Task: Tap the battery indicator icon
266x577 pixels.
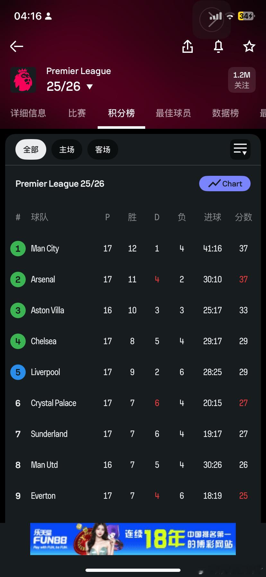Action: [x=246, y=16]
